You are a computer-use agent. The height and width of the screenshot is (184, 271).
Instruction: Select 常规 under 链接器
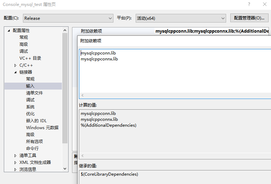(x=30, y=79)
